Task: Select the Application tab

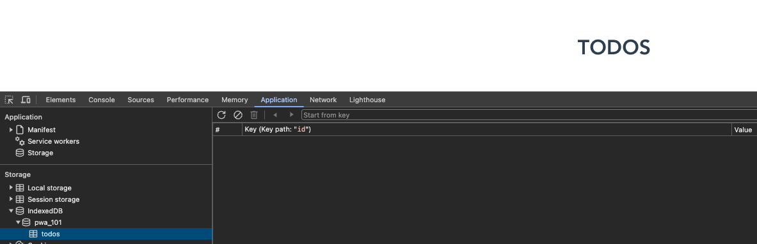Action: pos(279,100)
